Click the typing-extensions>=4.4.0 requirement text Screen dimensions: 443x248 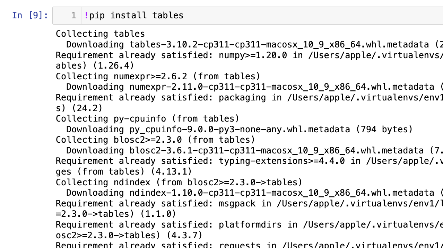281,161
